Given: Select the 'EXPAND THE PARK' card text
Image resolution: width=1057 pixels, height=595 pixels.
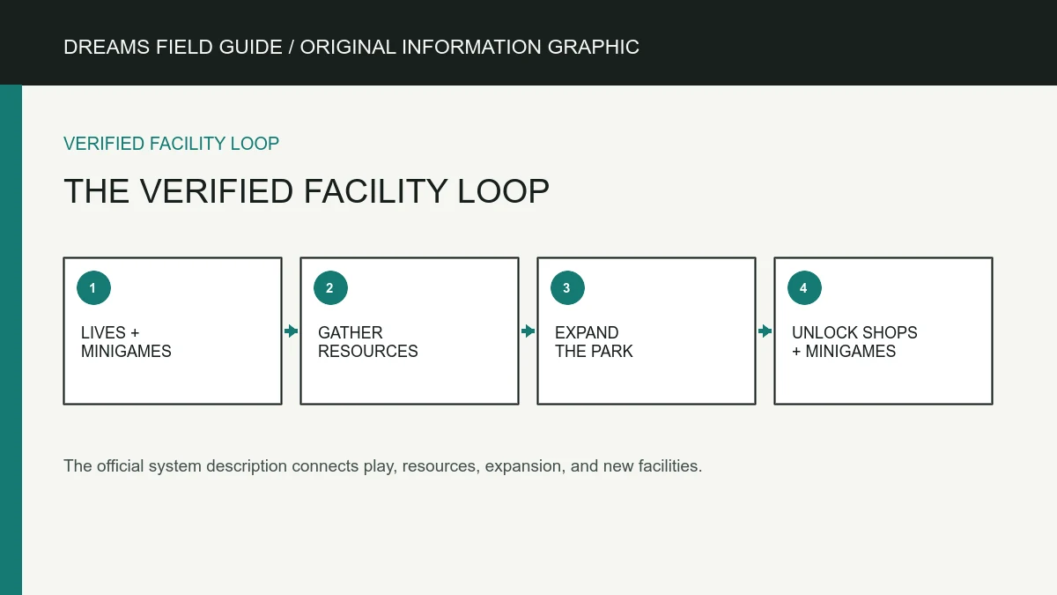Looking at the screenshot, I should tap(594, 342).
